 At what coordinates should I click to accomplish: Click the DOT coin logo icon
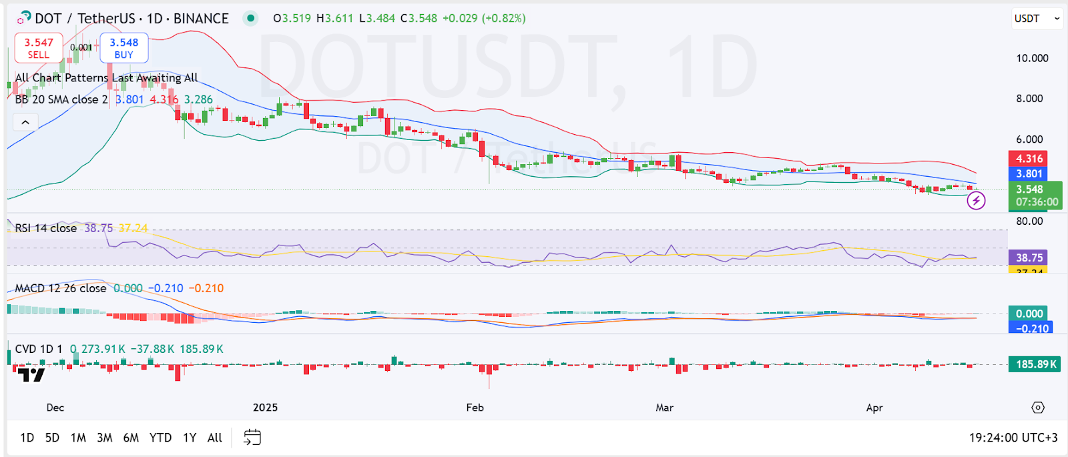point(25,17)
